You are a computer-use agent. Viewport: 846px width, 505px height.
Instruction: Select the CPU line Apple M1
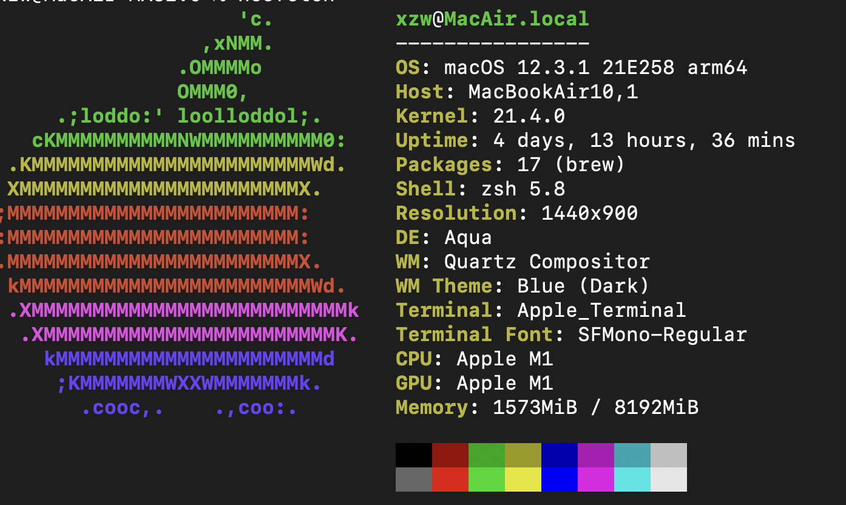[474, 359]
